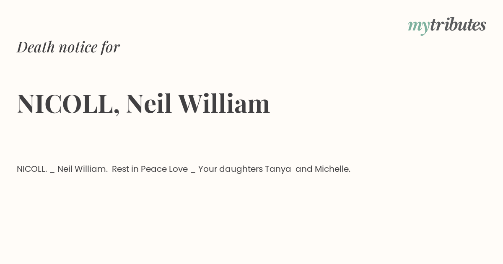Click the italic word 'notice' in the heading
The width and height of the screenshot is (503, 264).
pyautogui.click(x=78, y=48)
